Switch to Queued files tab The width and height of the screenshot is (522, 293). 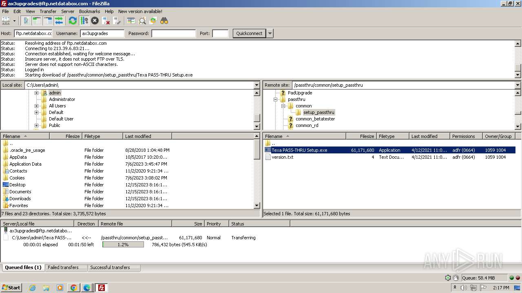(x=23, y=267)
